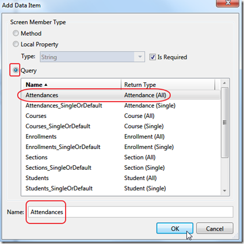Confirm with the OK button
This screenshot has width=244, height=244.
[175, 228]
